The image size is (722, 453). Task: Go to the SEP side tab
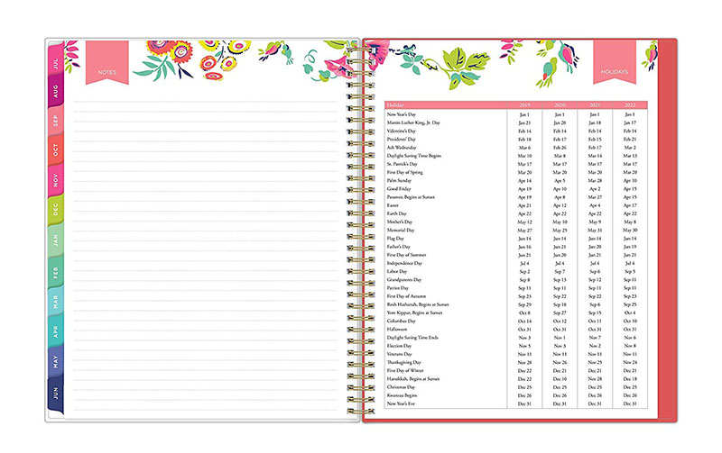[x=56, y=122]
